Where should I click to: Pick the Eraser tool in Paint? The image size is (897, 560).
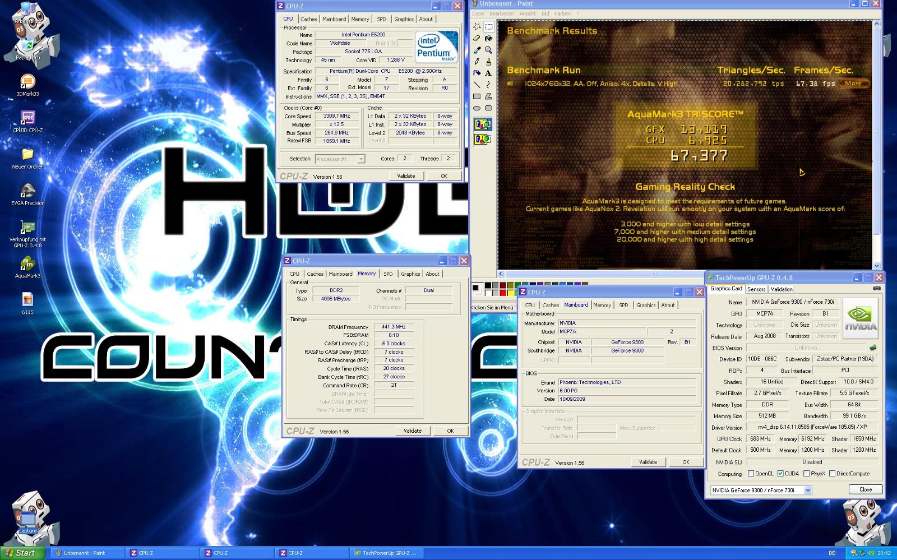point(477,38)
